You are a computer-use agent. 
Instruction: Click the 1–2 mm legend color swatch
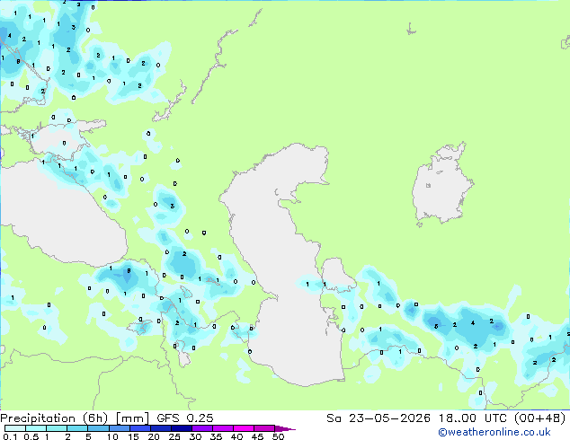[x=57, y=428]
